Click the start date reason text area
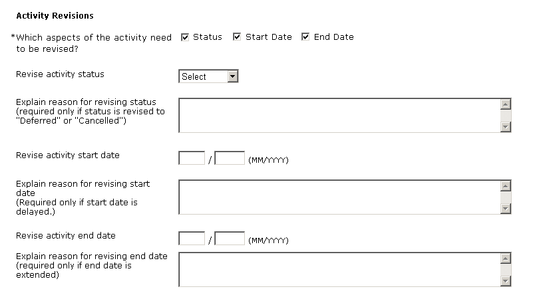 tap(339, 197)
